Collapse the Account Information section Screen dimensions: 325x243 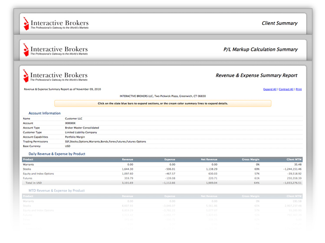[x=45, y=113]
